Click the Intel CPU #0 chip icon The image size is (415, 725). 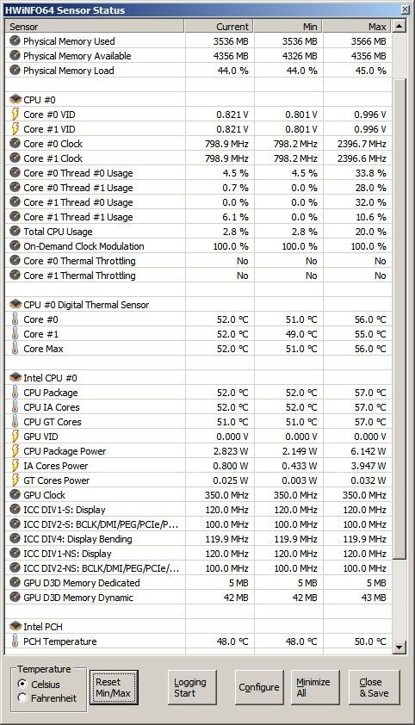point(15,378)
